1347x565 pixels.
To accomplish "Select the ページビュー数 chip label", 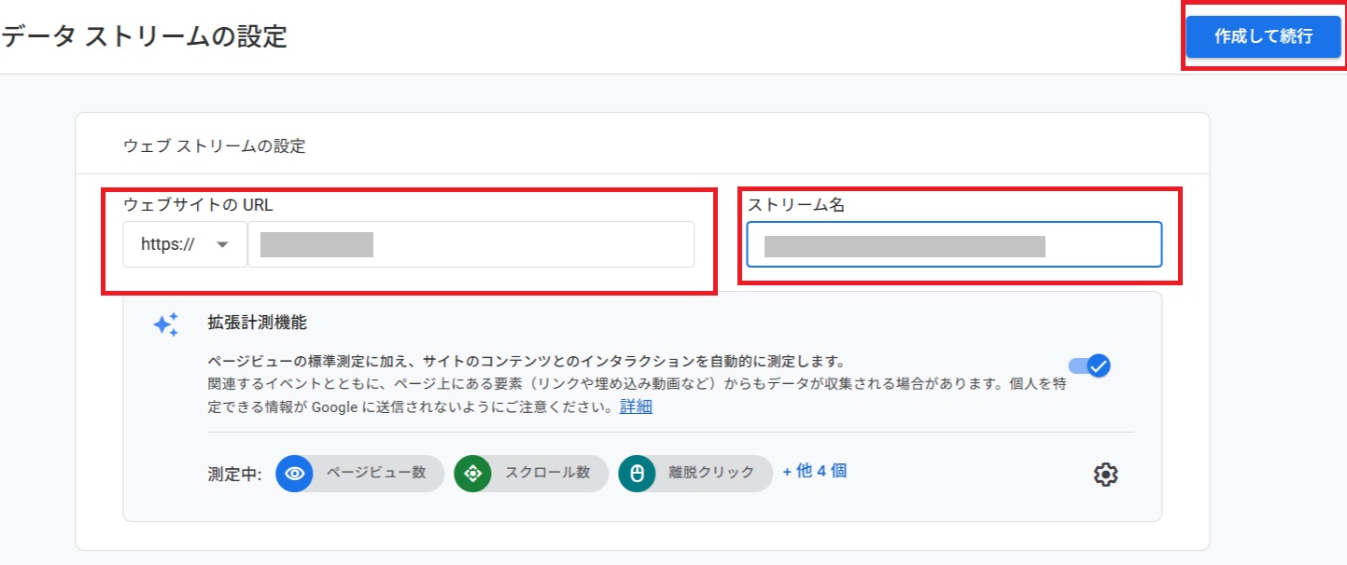I will pyautogui.click(x=376, y=473).
